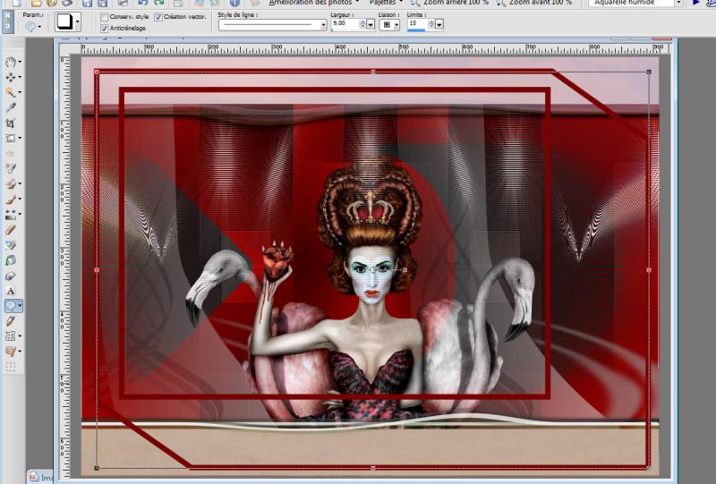Expand the Paint Brush tool flyout arrow
716x484 pixels.
20,200
